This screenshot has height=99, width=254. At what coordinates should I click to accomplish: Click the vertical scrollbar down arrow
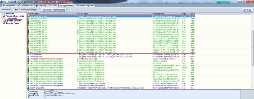(252, 87)
